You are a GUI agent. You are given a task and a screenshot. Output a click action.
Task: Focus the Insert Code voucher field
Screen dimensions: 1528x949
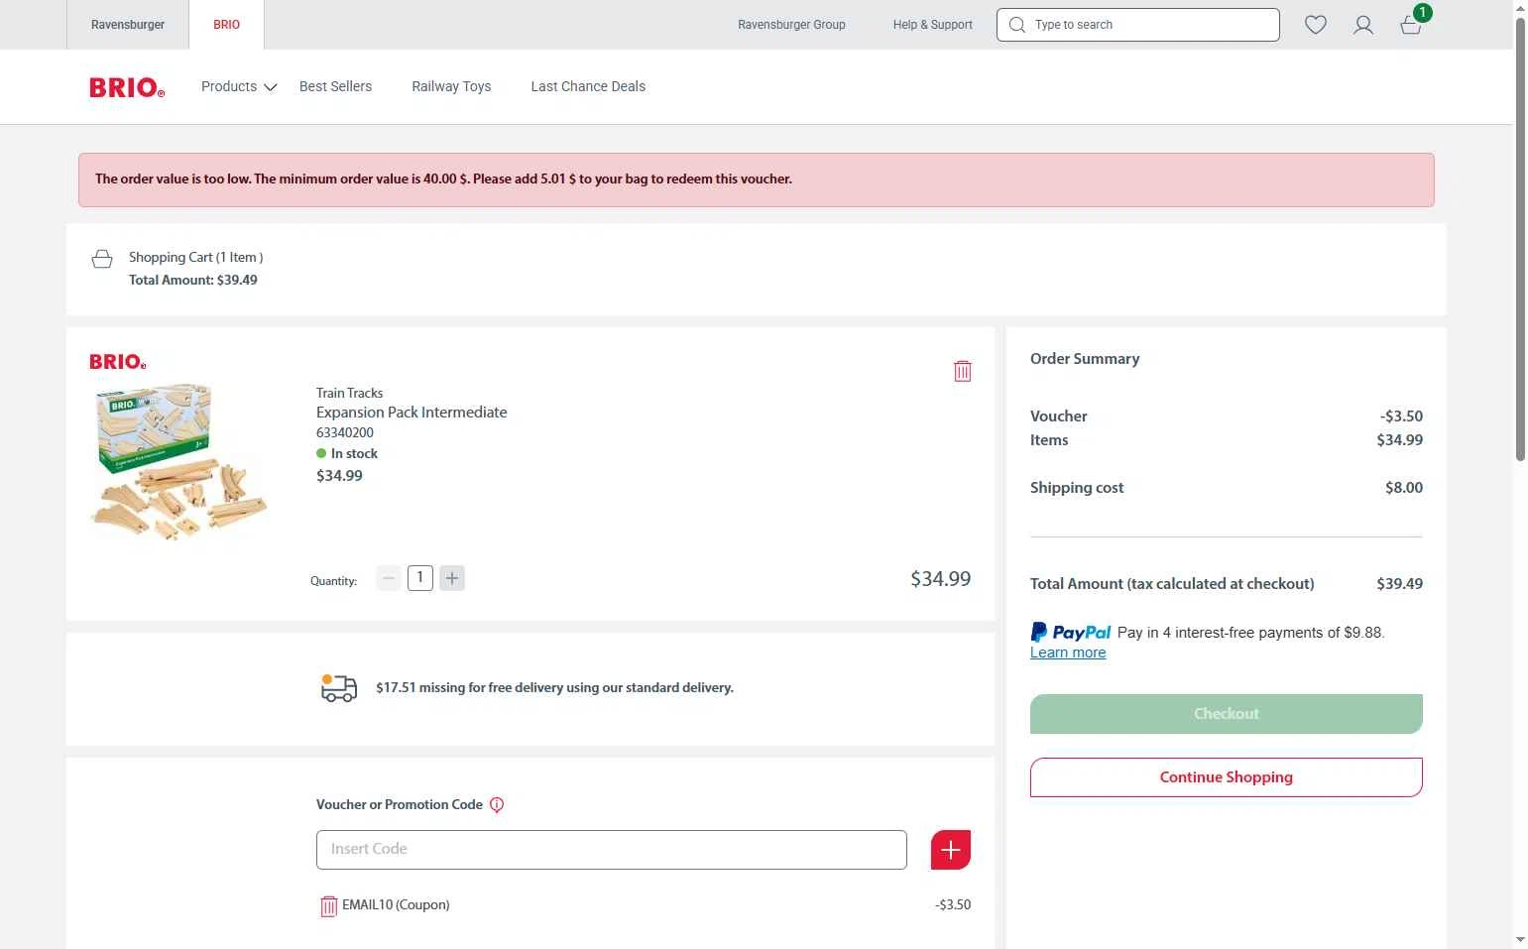pyautogui.click(x=611, y=850)
